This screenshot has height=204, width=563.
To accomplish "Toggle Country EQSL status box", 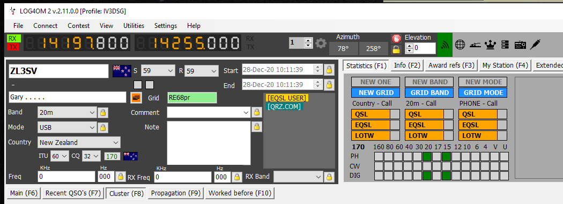I will click(x=395, y=125).
